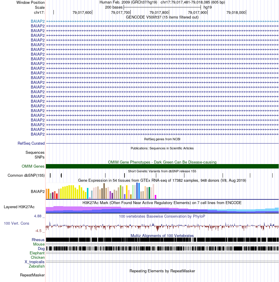Click the 'Common dbSNP(155)' track label
This screenshot has height=282, width=279.
(26, 175)
